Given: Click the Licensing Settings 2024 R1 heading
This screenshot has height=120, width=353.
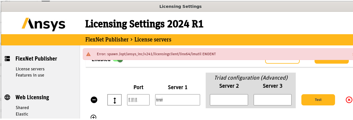Looking at the screenshot, I should [144, 24].
